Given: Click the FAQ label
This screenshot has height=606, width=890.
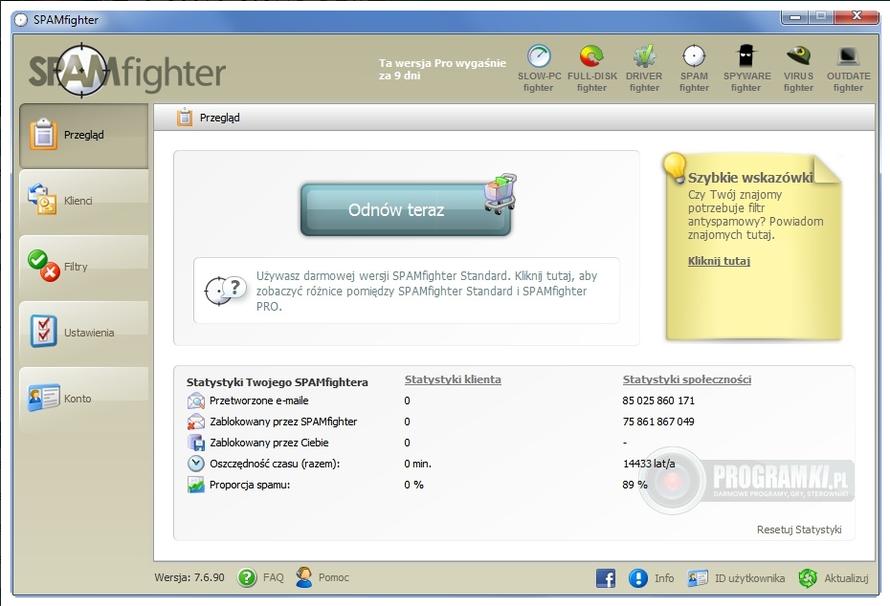Looking at the screenshot, I should point(273,577).
